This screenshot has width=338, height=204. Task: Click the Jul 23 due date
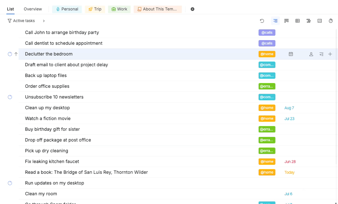tap(289, 119)
